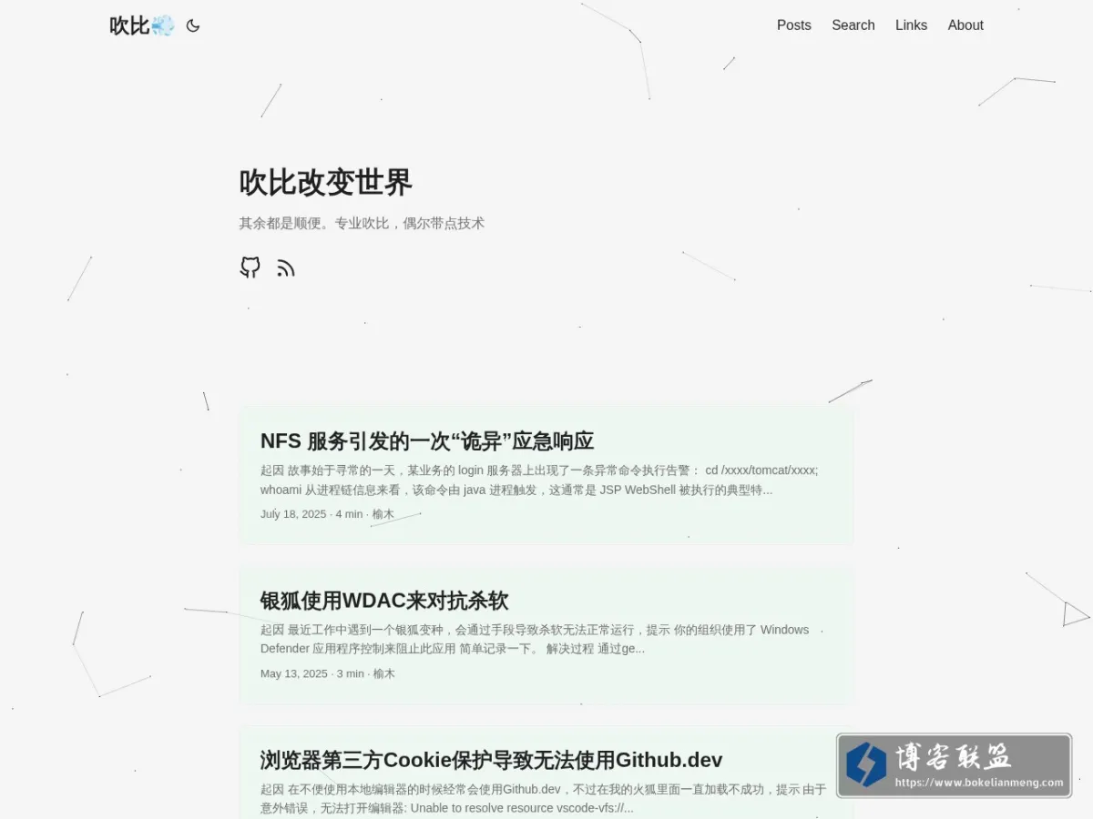Open the 银狐使用WDAC来对抗杀软 post
The height and width of the screenshot is (819, 1093).
[384, 601]
